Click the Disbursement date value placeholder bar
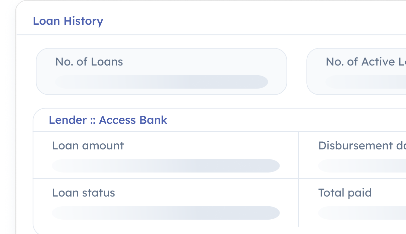Viewport: 406px width, 234px height. 362,166
